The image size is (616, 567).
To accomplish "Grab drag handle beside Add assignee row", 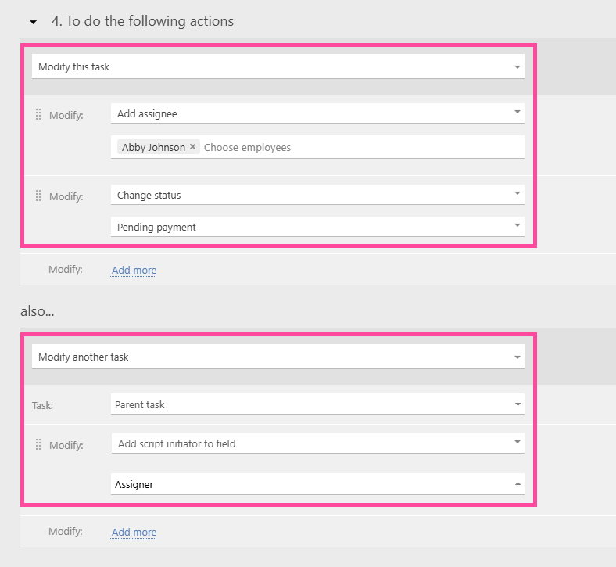I will (x=38, y=114).
